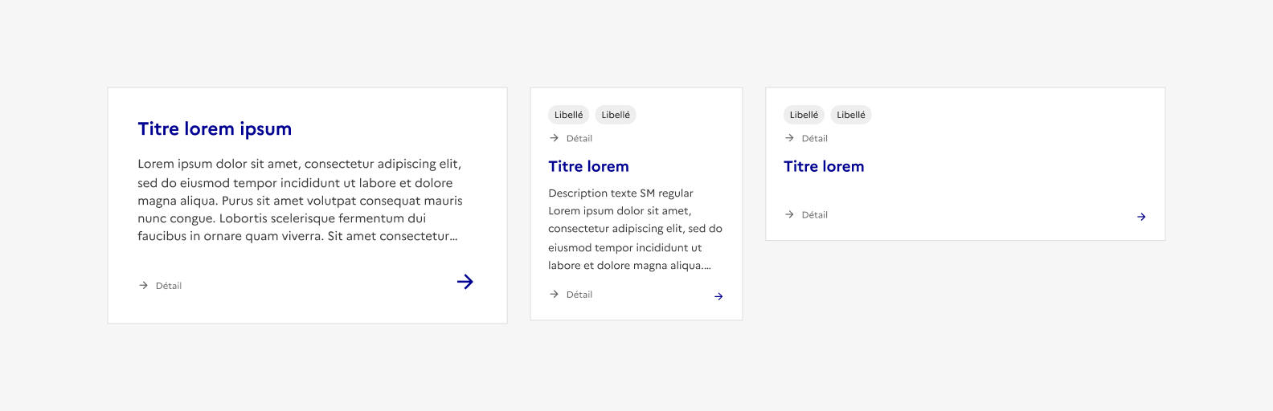Select the second Libellé tag in the card without a description
Image resolution: width=1273 pixels, height=411 pixels.
pos(851,115)
